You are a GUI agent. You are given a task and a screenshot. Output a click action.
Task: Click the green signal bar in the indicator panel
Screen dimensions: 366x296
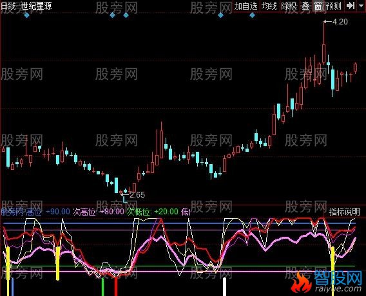coord(102,287)
